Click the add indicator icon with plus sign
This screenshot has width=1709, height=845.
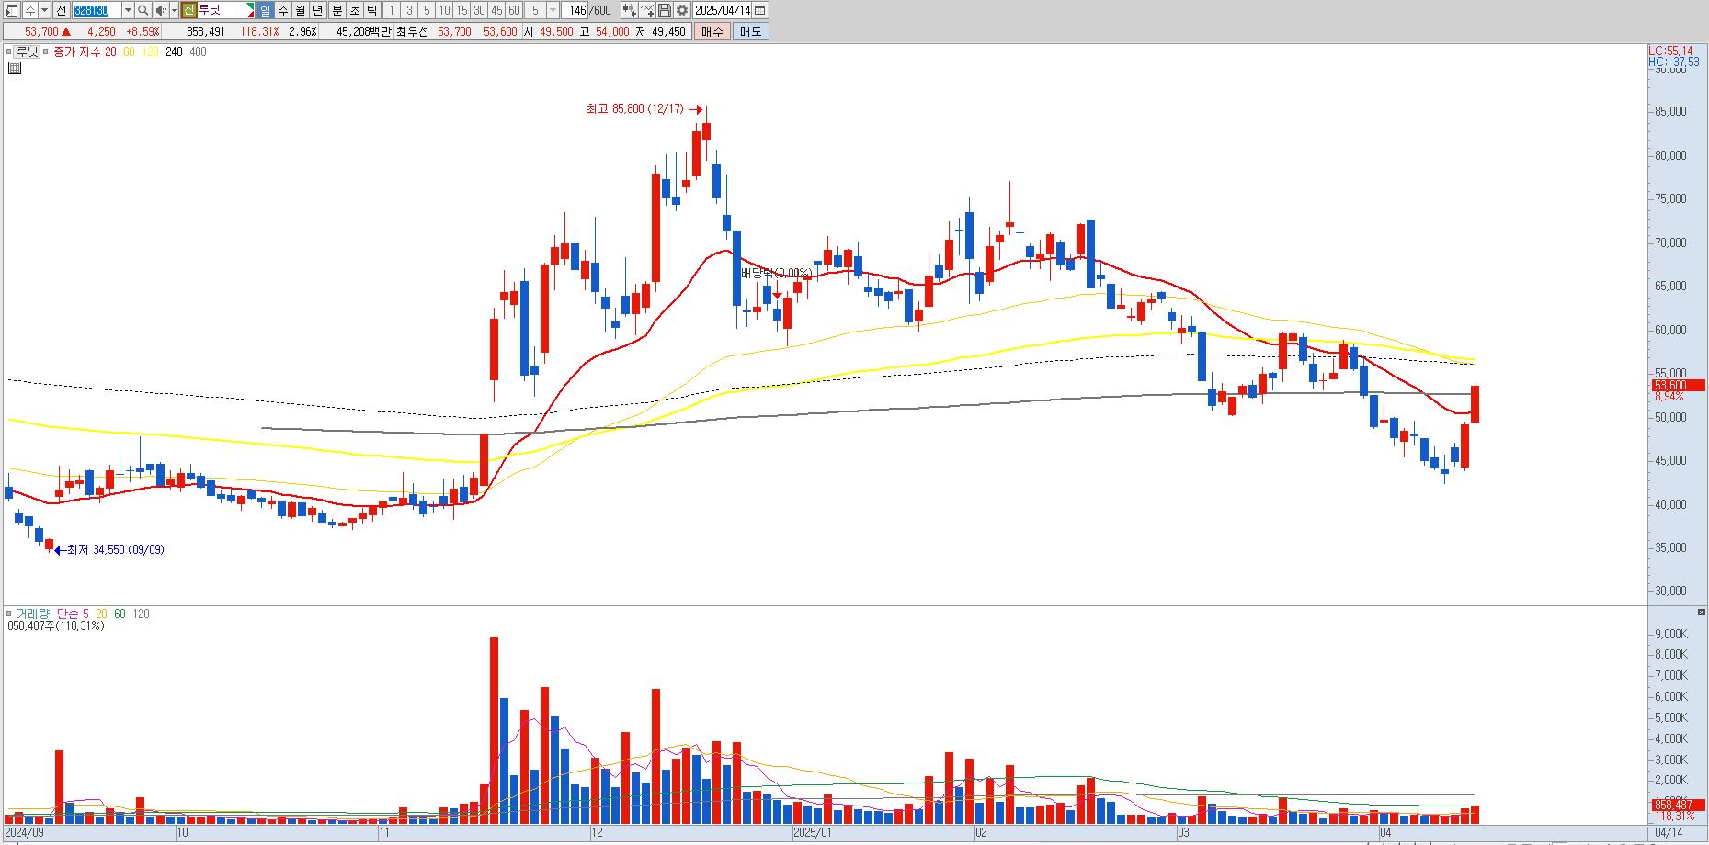[x=645, y=10]
